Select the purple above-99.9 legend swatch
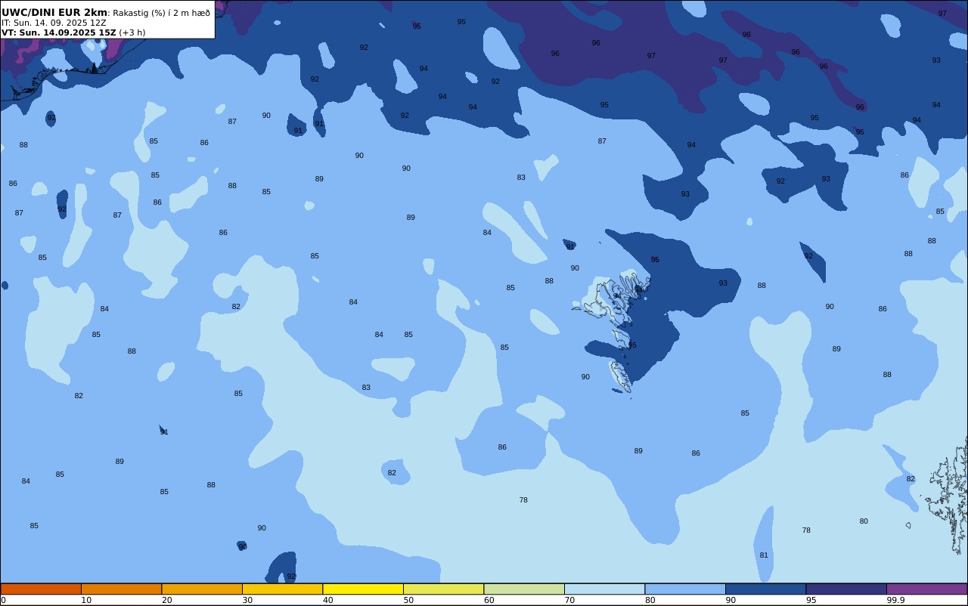 click(x=926, y=589)
